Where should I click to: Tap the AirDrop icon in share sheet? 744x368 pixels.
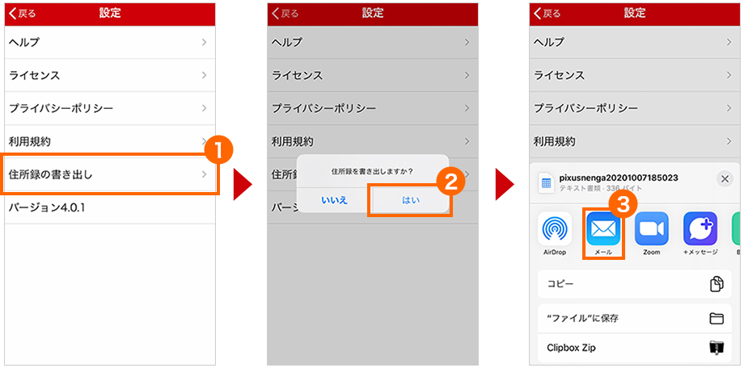pyautogui.click(x=555, y=228)
